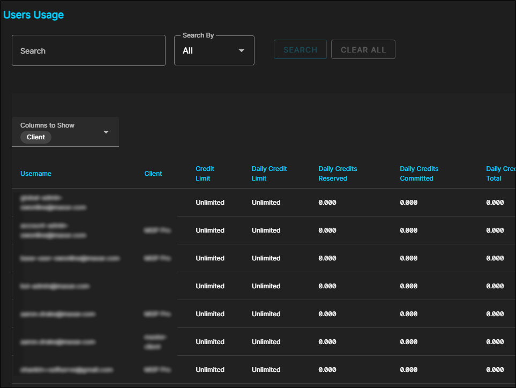Select the blurred global-admin username row
Viewport: 516px width, 388px height.
coord(53,203)
